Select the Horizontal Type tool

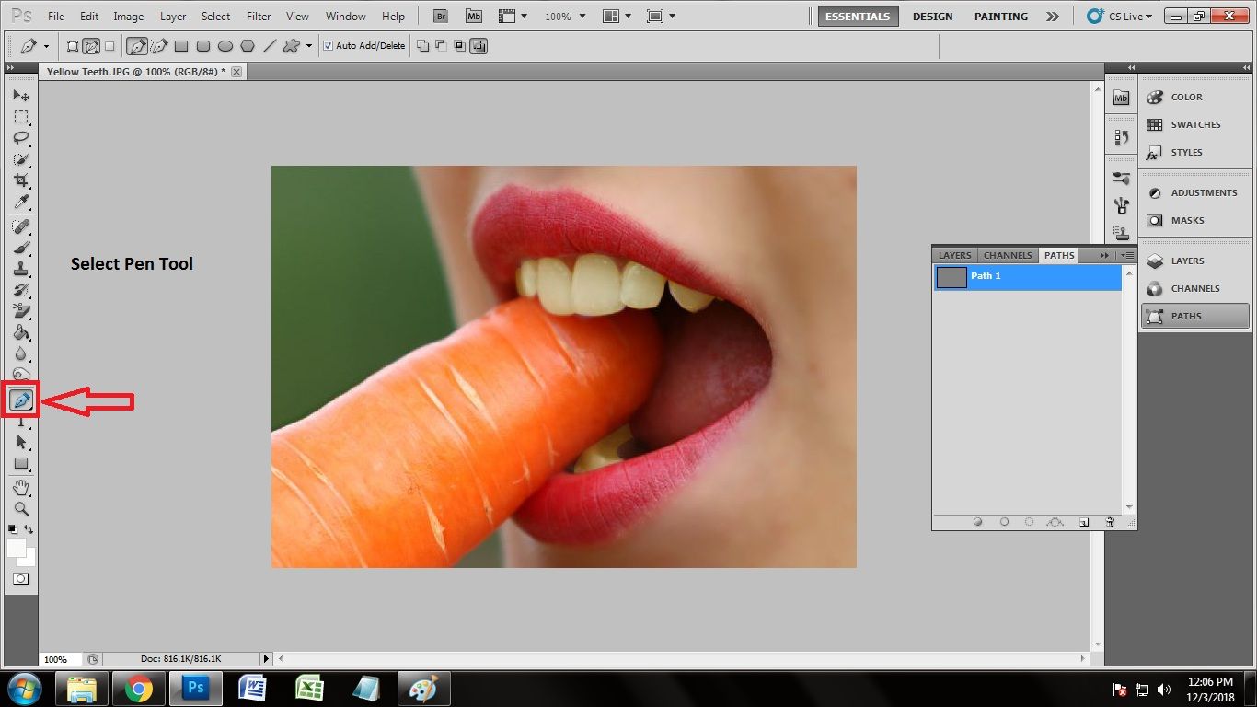(21, 422)
